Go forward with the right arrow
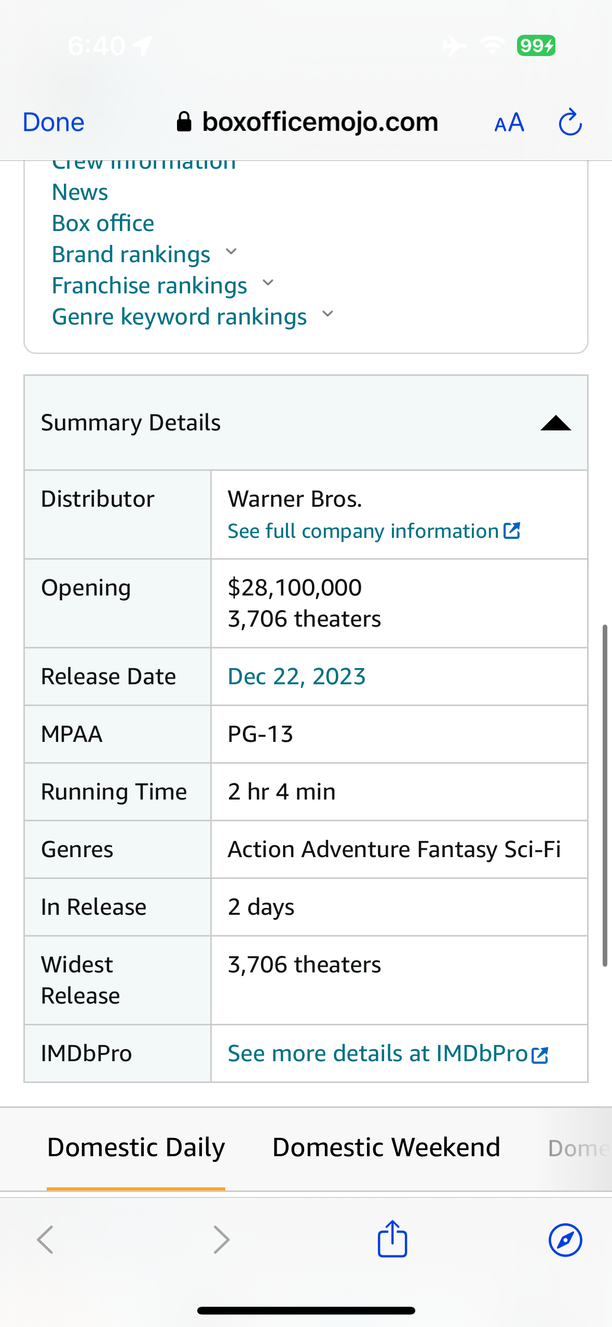 222,1240
